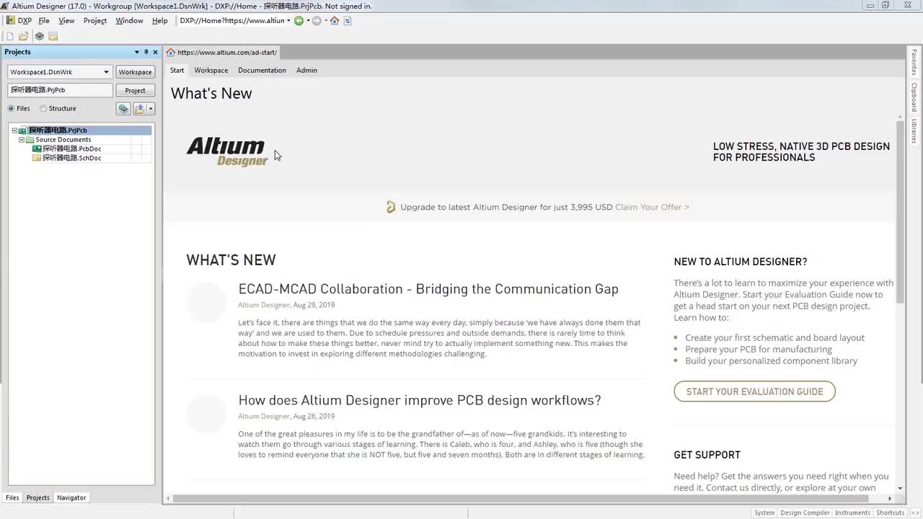Open the Workspace1.DsnWrk dropdown
Screen dimensions: 923x519
point(106,71)
